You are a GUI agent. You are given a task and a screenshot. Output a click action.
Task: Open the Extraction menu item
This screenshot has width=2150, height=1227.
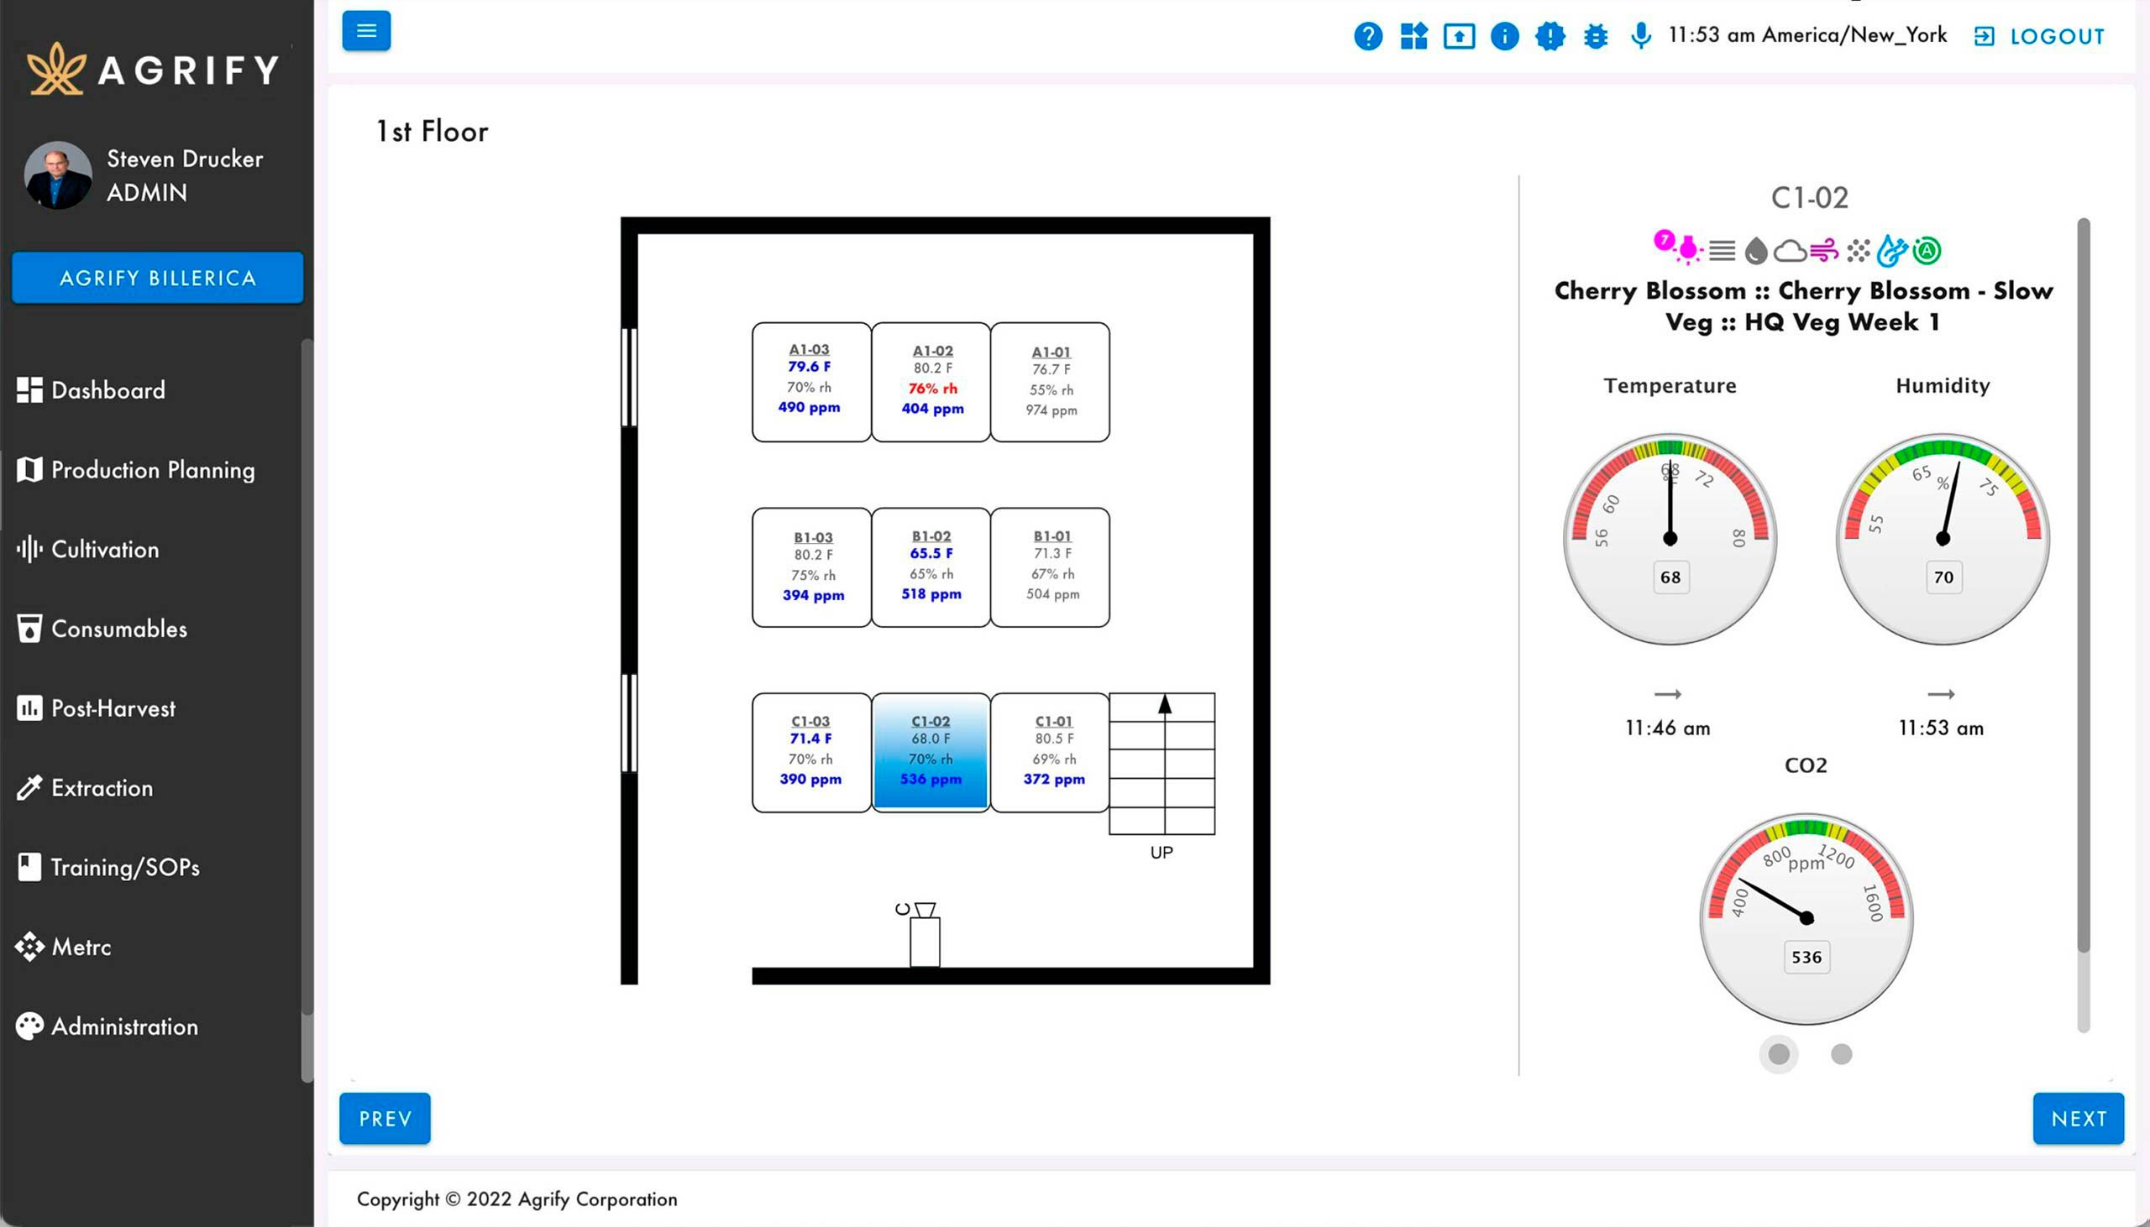pos(84,788)
